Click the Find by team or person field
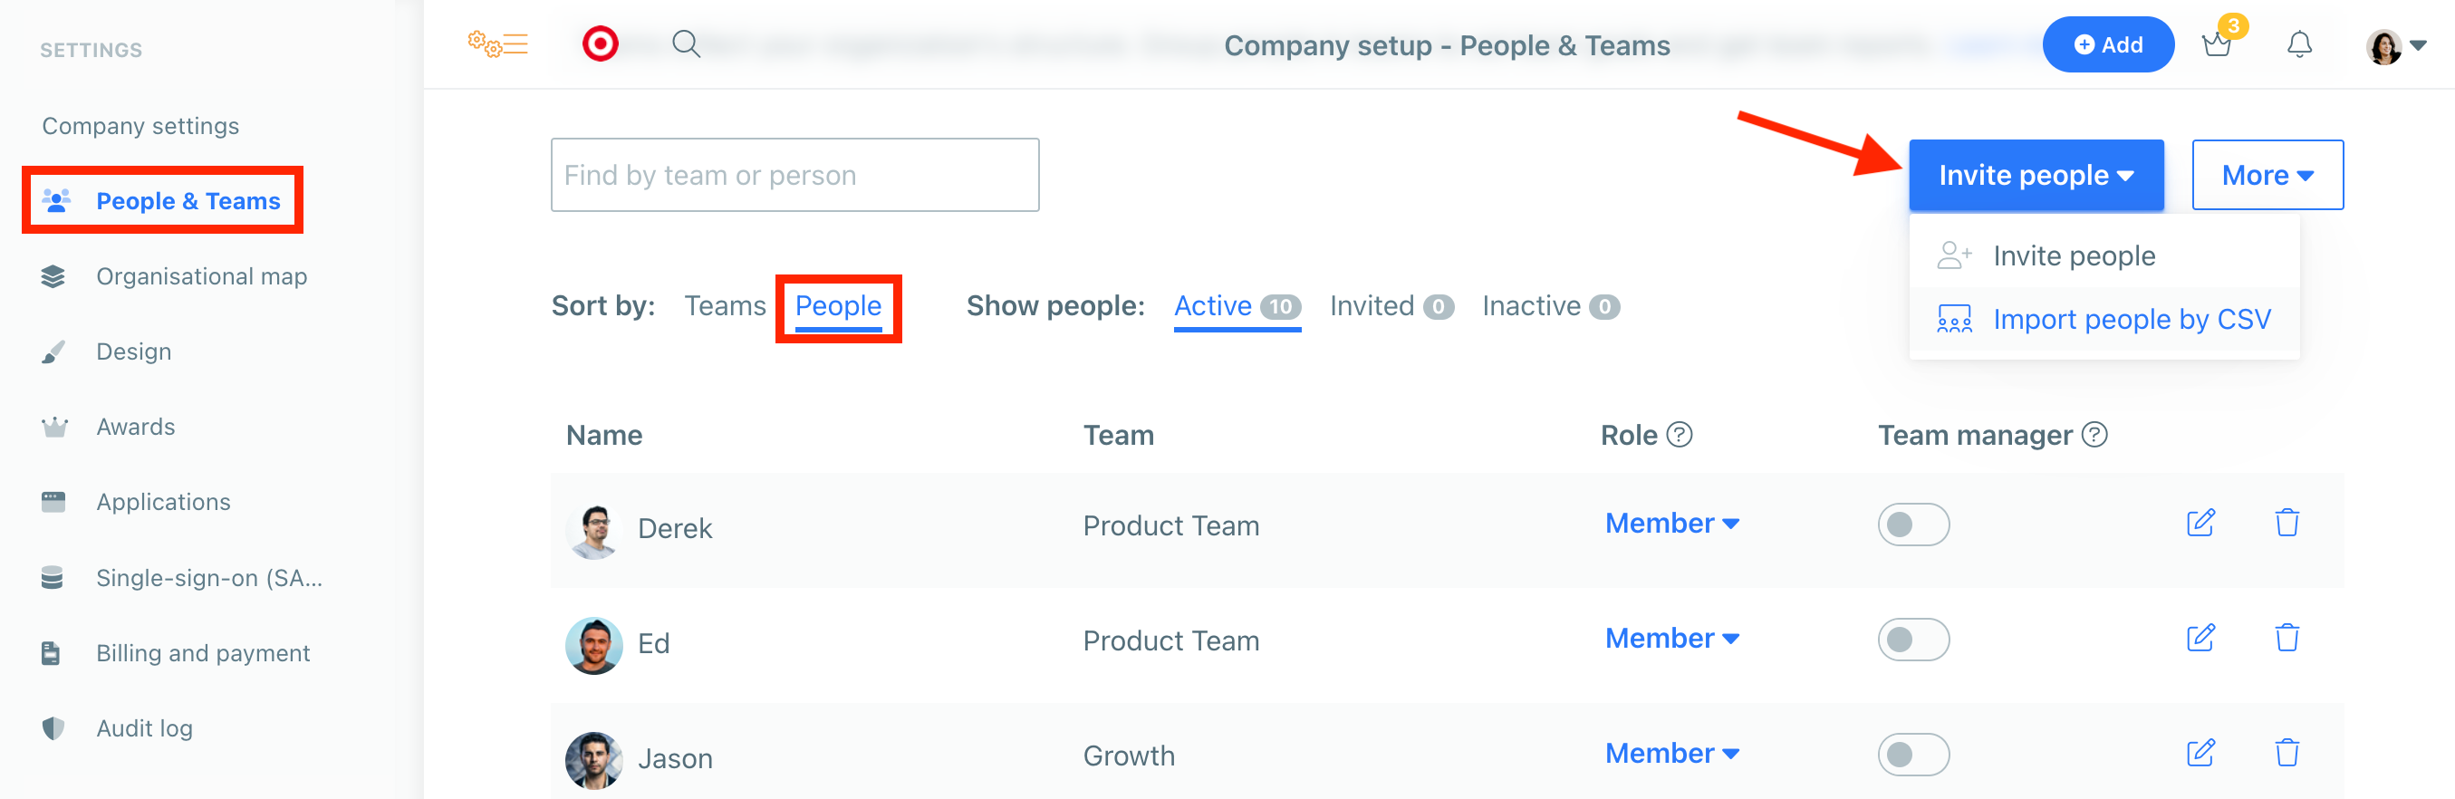The image size is (2455, 799). (x=794, y=175)
